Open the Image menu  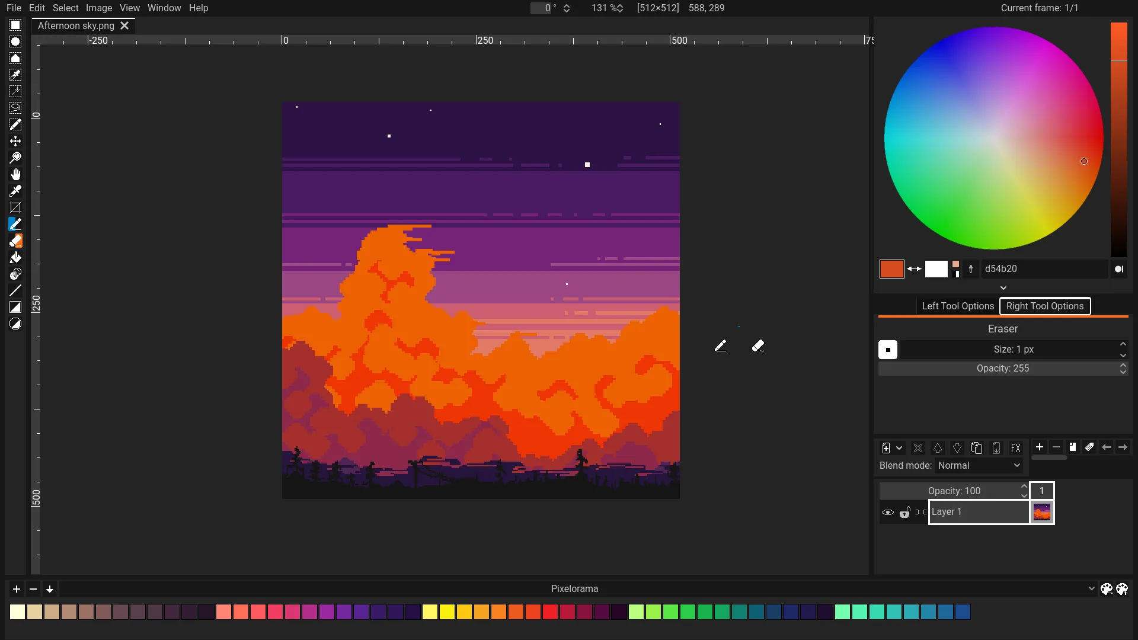pyautogui.click(x=98, y=8)
